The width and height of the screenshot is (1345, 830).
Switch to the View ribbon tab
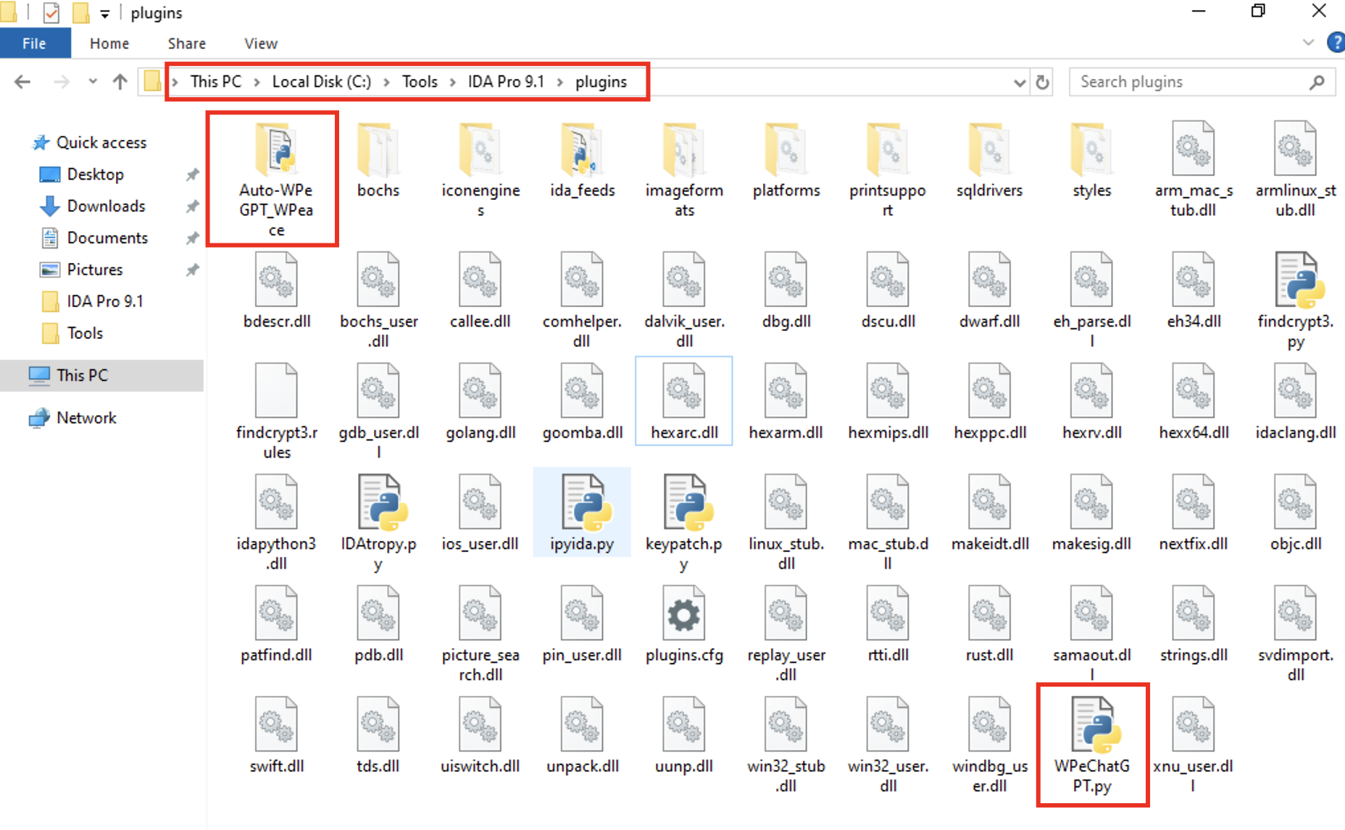261,43
